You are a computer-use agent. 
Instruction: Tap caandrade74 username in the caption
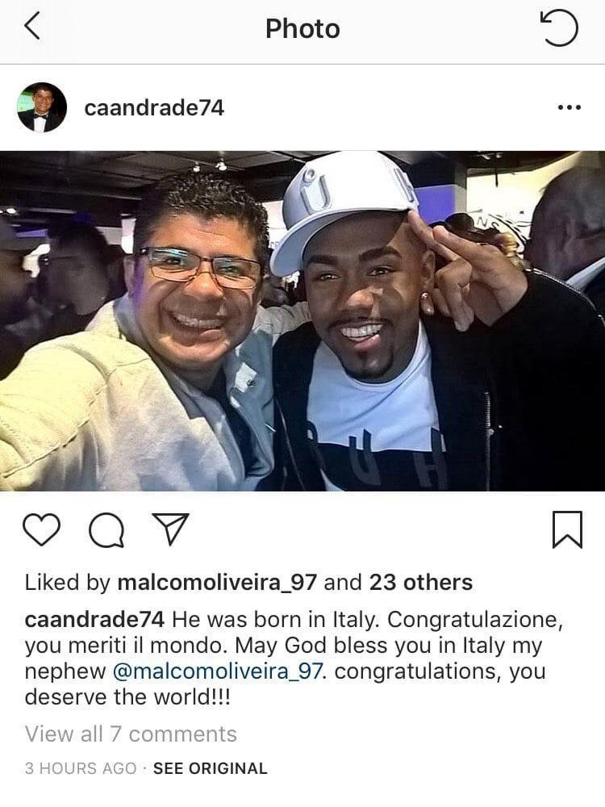(94, 619)
